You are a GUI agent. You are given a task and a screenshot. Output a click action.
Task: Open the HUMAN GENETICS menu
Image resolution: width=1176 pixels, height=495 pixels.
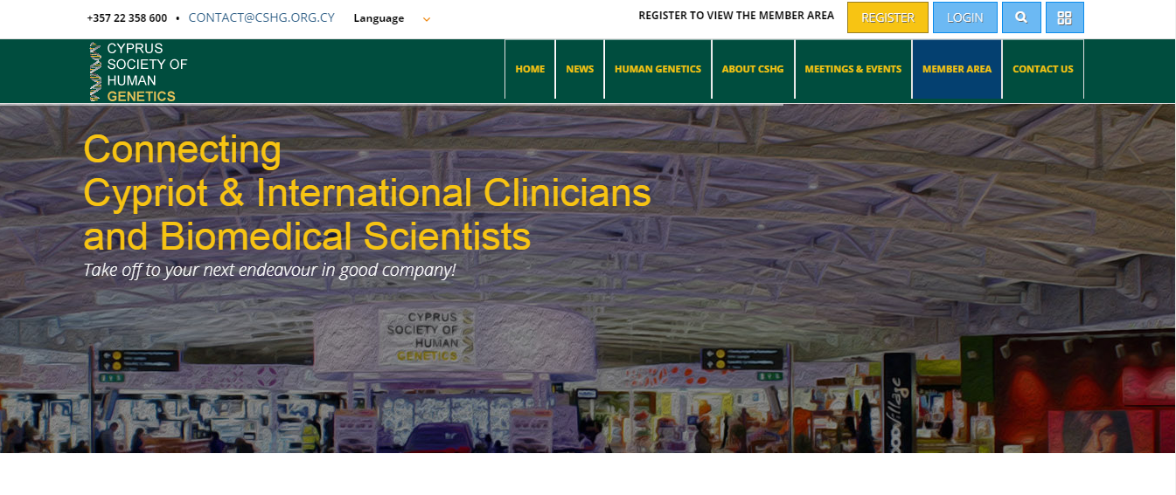click(658, 69)
